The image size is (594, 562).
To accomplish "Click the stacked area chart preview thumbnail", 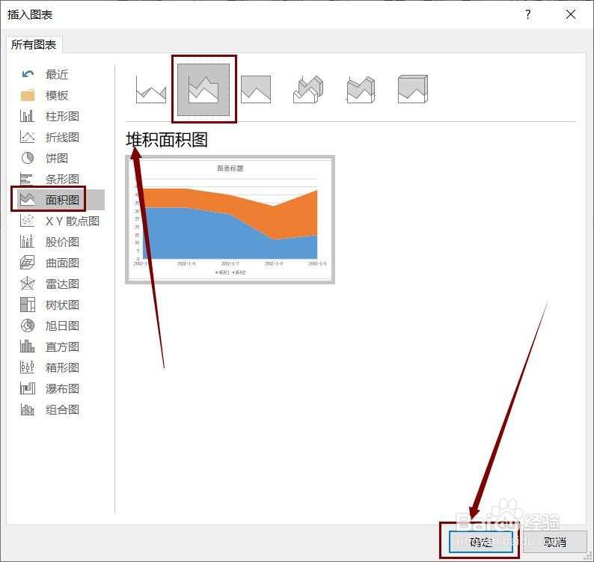I will 230,219.
